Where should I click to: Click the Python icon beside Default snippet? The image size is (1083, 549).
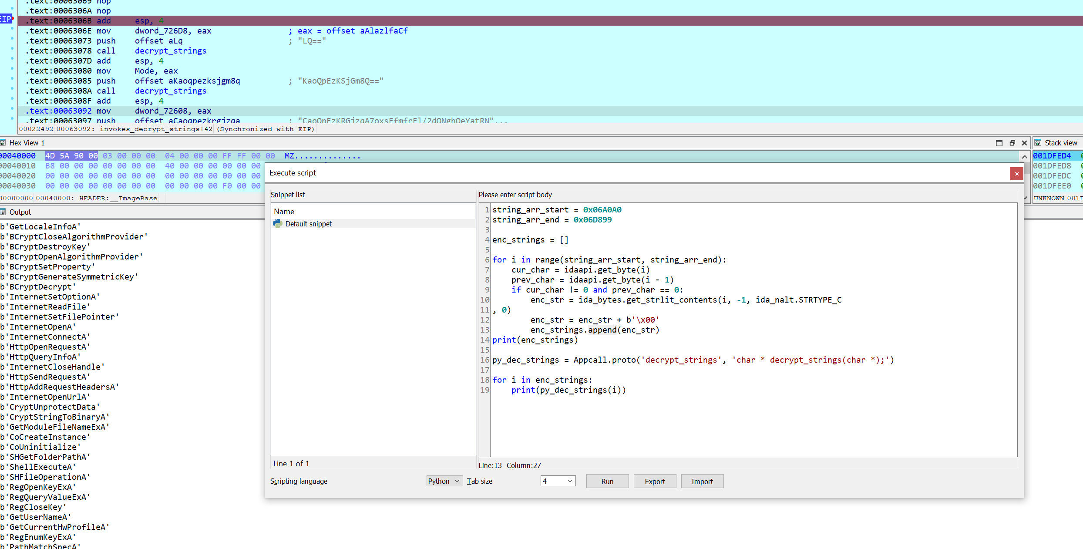(278, 224)
